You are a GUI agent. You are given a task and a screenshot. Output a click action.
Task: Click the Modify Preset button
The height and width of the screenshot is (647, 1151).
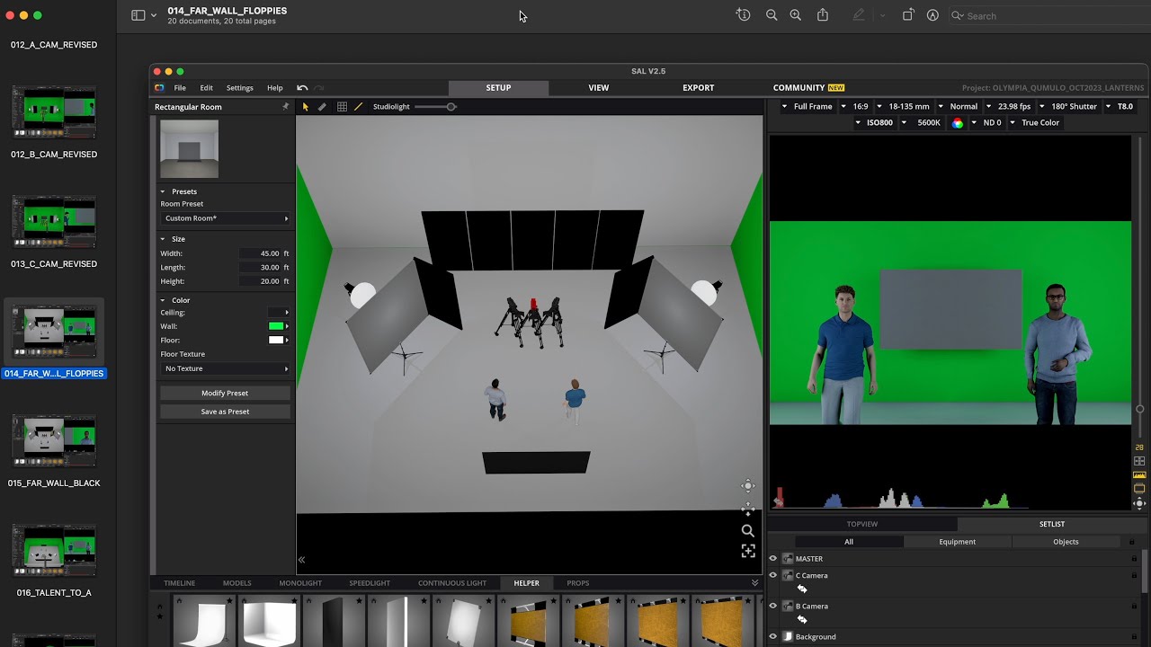tap(225, 393)
